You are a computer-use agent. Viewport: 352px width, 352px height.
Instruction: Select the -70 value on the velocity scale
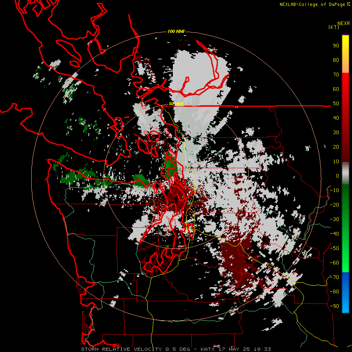click(x=334, y=277)
